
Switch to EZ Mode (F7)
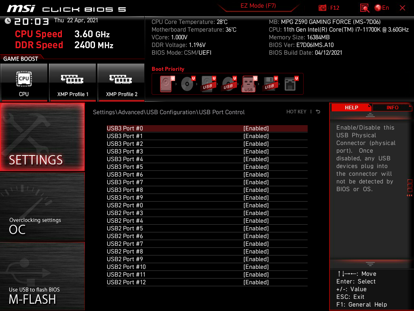(x=258, y=6)
